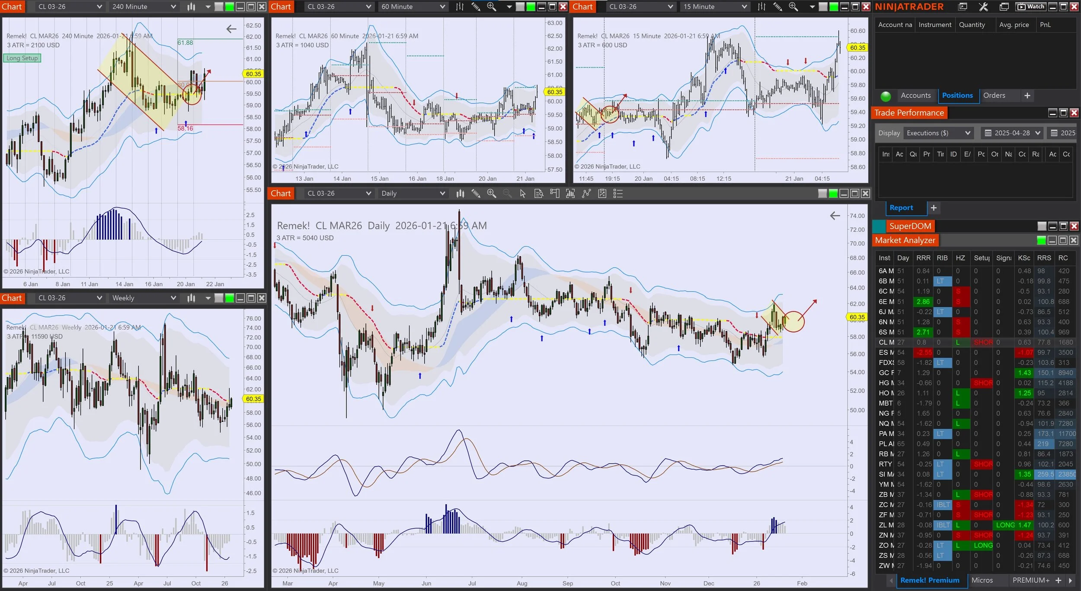Click the teal SuperDOM color square
The width and height of the screenshot is (1081, 591).
coord(879,226)
